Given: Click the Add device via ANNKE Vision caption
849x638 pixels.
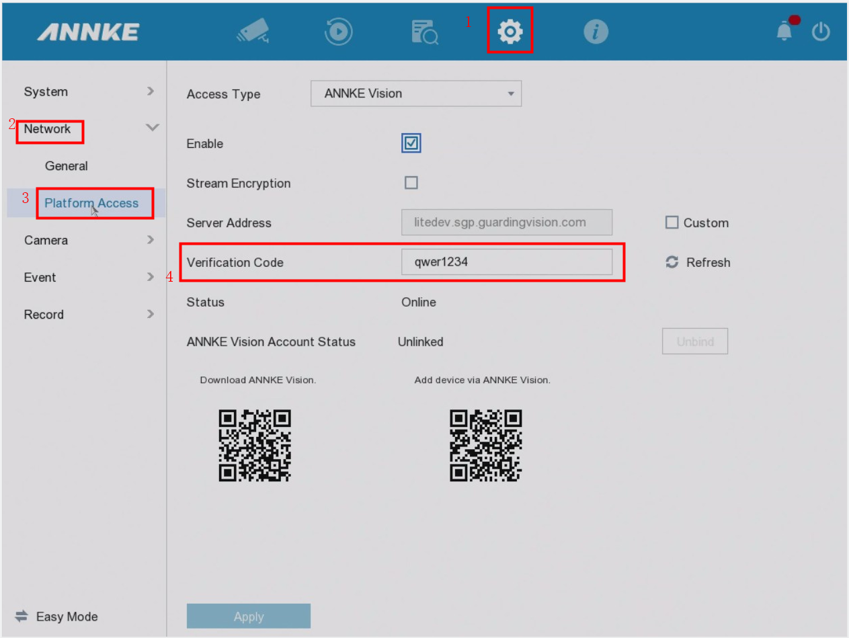Looking at the screenshot, I should coord(483,380).
